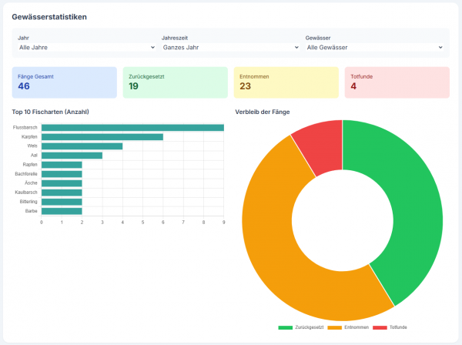Open the Gewässer dropdown
This screenshot has height=345, width=462.
pyautogui.click(x=374, y=48)
